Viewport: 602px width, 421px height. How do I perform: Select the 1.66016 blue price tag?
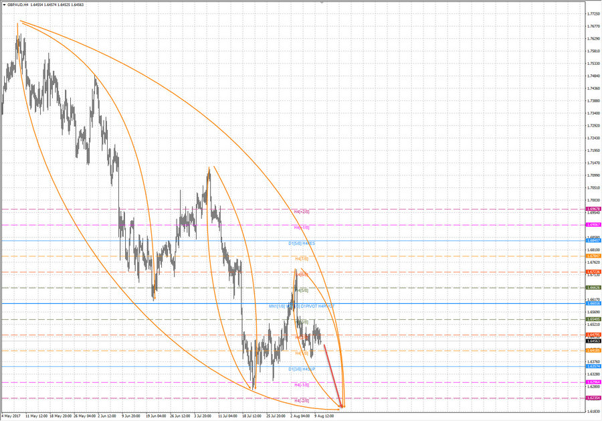click(593, 303)
